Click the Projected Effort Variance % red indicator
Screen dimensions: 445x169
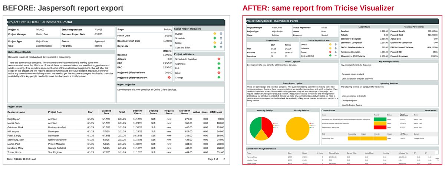coord(169,78)
